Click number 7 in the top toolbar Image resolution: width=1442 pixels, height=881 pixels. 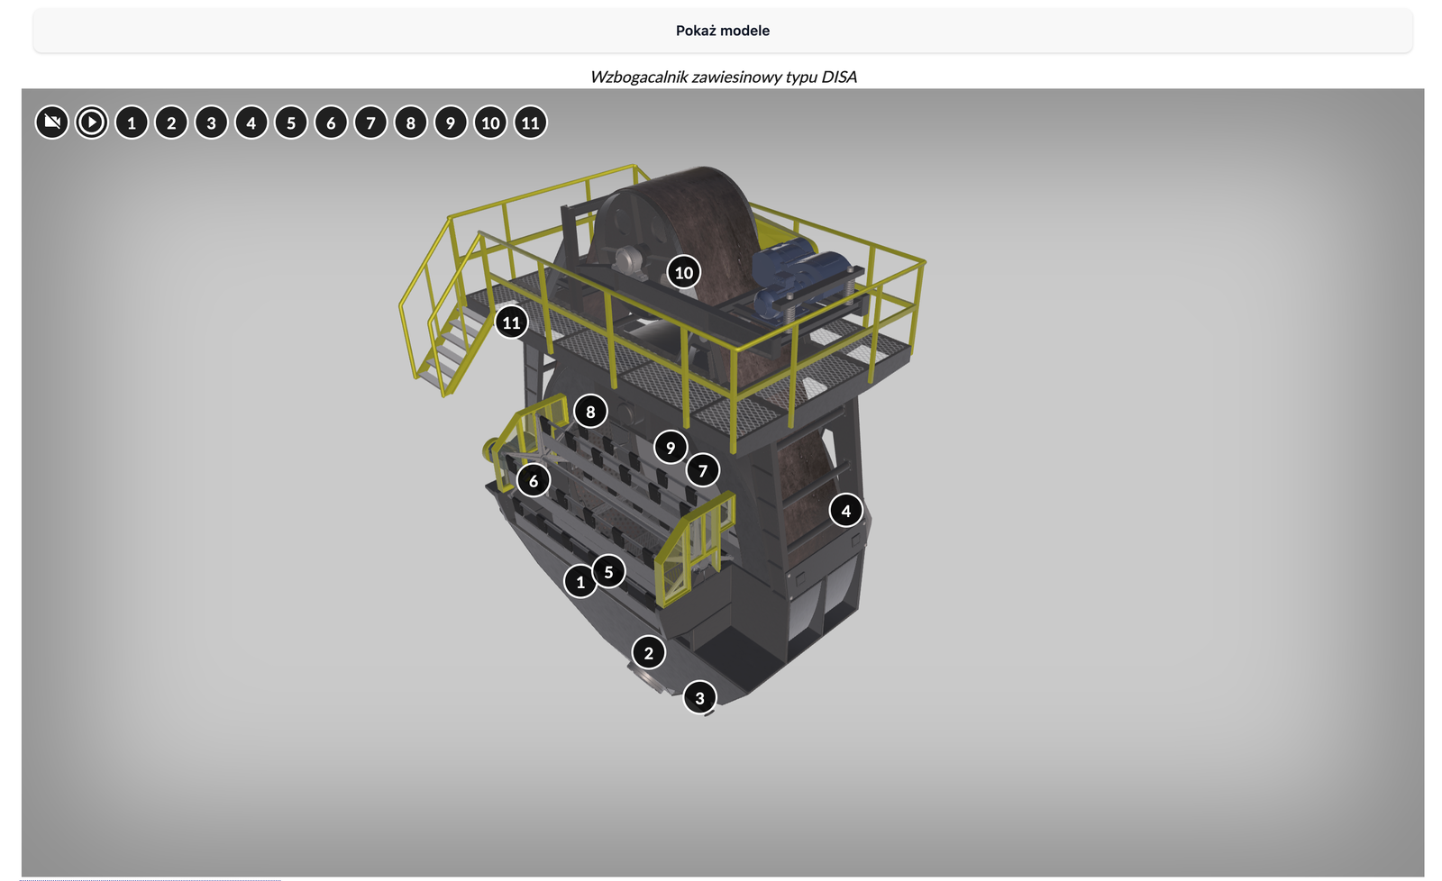pos(370,123)
